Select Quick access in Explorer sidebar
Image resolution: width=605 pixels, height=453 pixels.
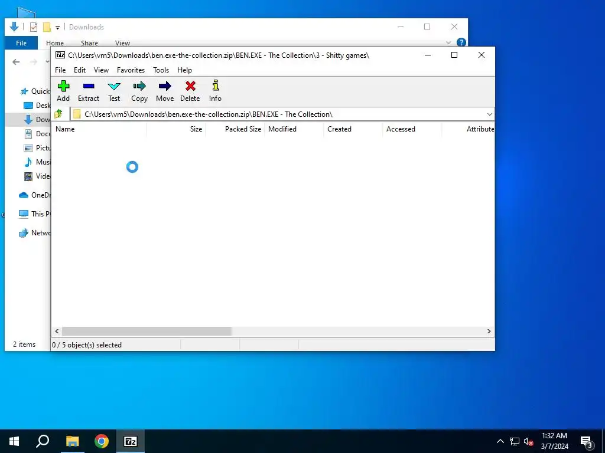[35, 91]
